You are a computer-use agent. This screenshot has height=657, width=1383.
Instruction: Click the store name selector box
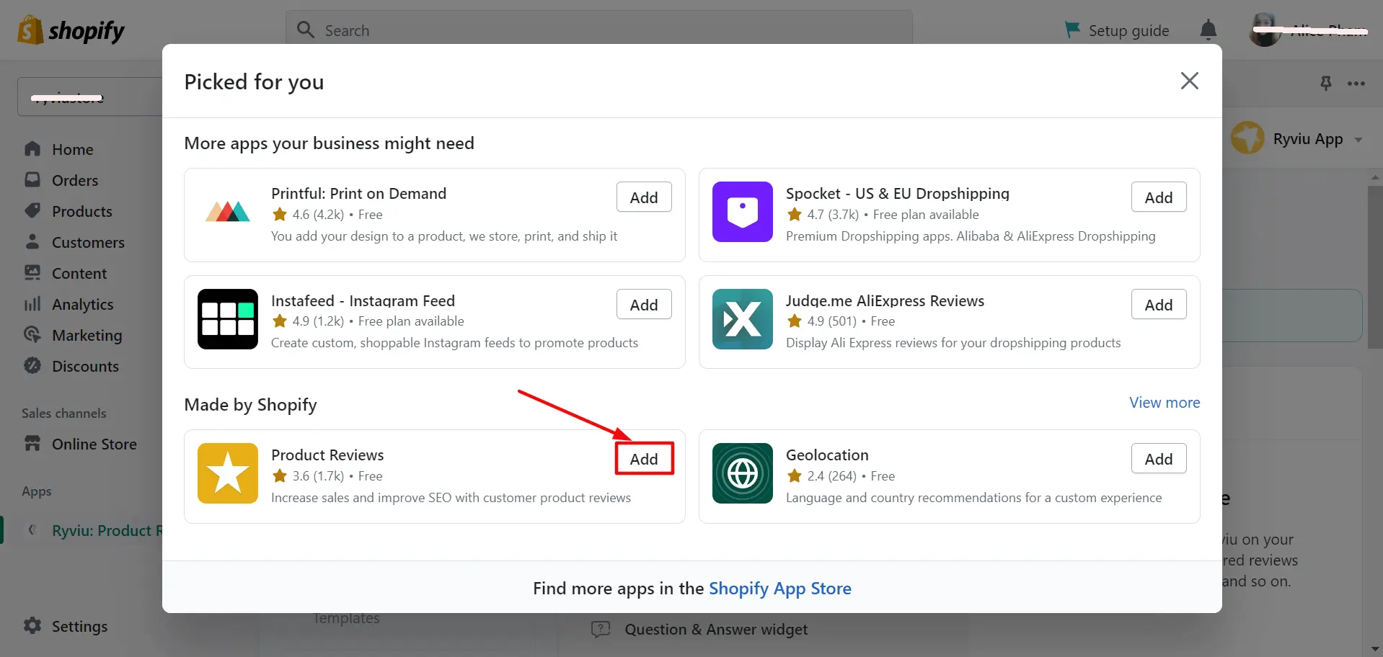[89, 97]
